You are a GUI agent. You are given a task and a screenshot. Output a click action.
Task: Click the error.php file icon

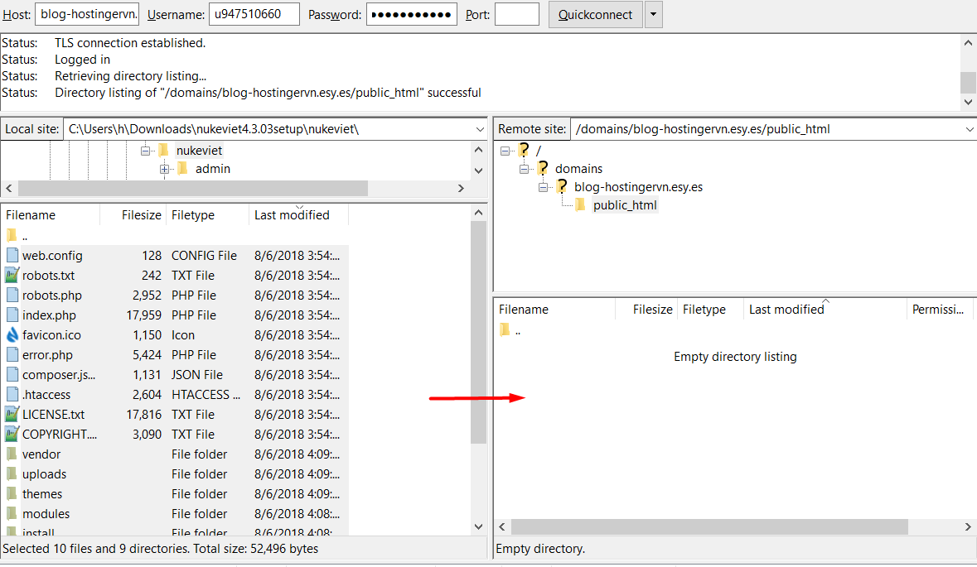click(x=12, y=355)
